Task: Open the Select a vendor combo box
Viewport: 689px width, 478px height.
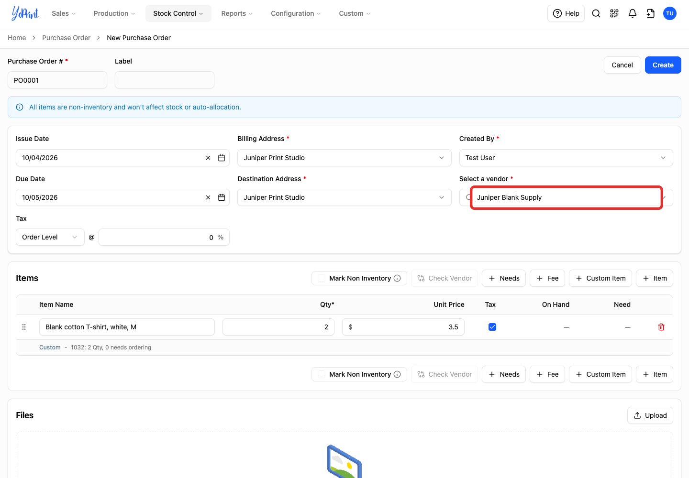Action: [x=566, y=197]
